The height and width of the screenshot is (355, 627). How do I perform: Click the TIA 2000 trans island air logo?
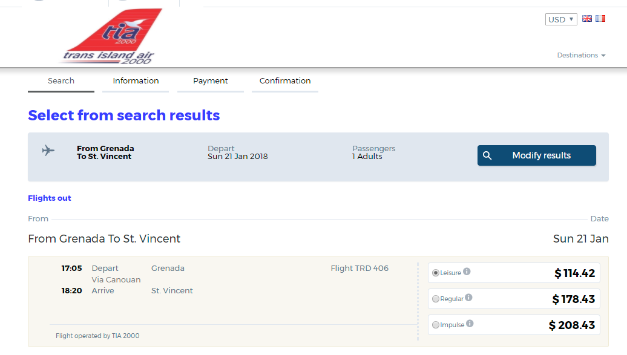(111, 36)
